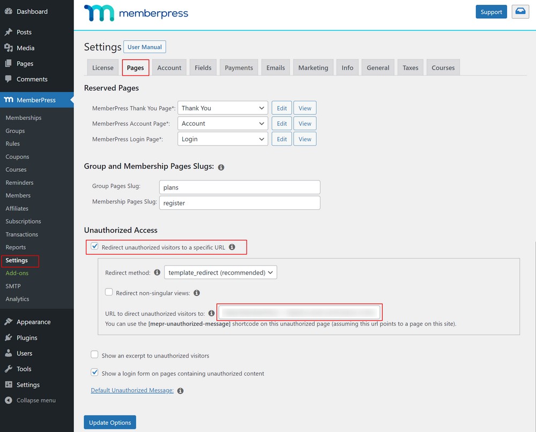Screen dimensions: 536x432
Task: Open the Login Page dropdown
Action: point(222,139)
